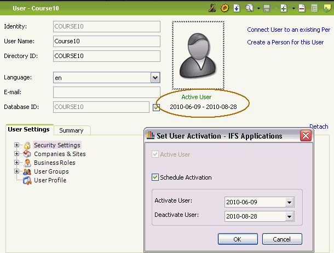334x253 pixels.
Task: Toggle the Active User checkbox in dialog
Action: (155, 154)
